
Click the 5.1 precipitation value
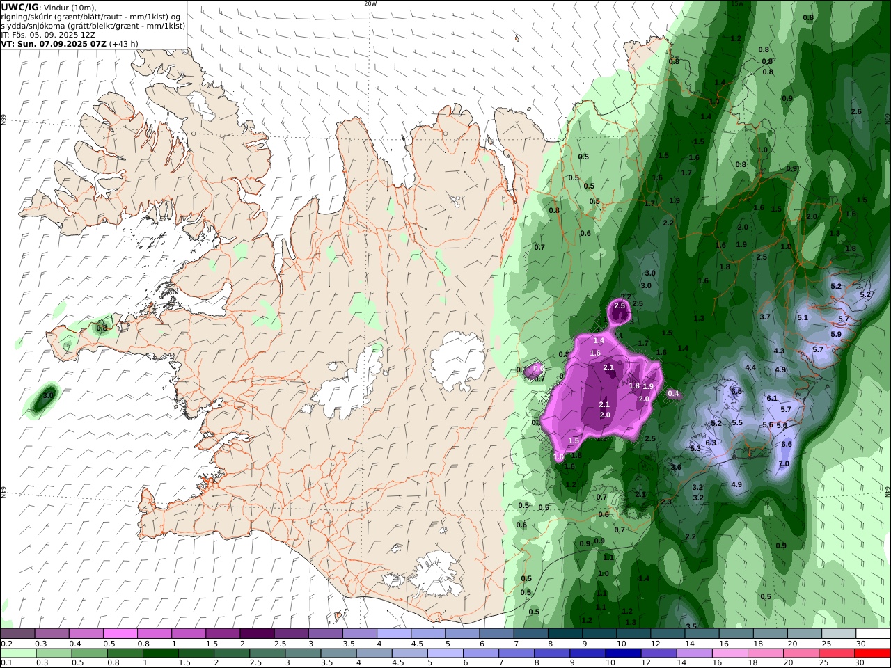[803, 318]
